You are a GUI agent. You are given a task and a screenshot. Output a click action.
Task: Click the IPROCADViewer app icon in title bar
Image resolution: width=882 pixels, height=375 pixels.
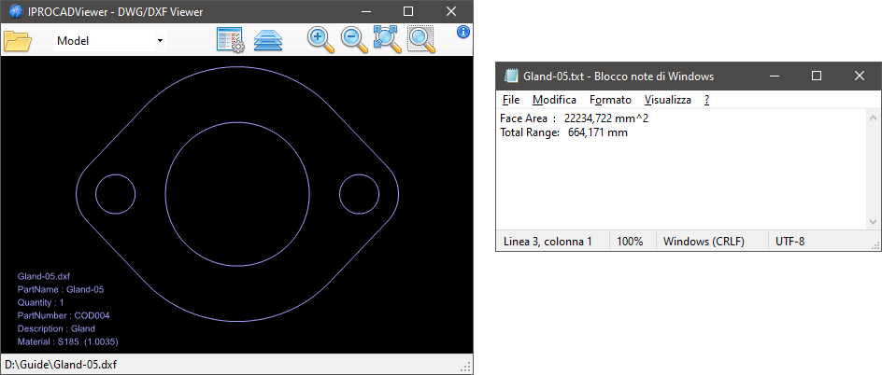click(x=15, y=11)
